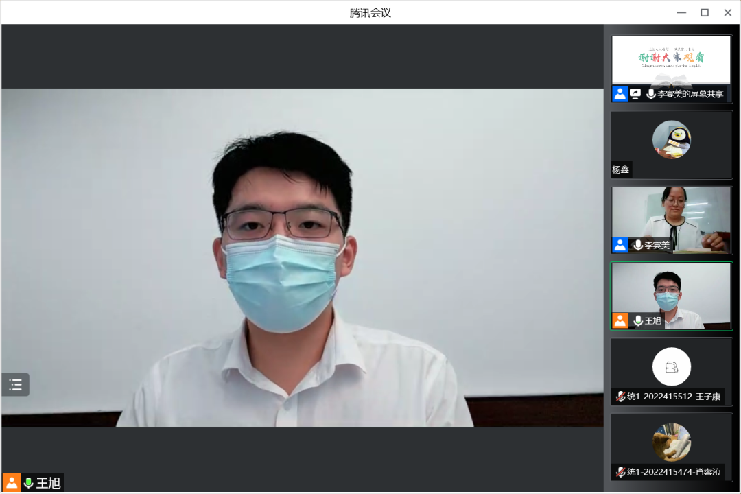The width and height of the screenshot is (741, 494).
Task: Click microphone icon next to 李宴美 name
Action: tap(638, 245)
